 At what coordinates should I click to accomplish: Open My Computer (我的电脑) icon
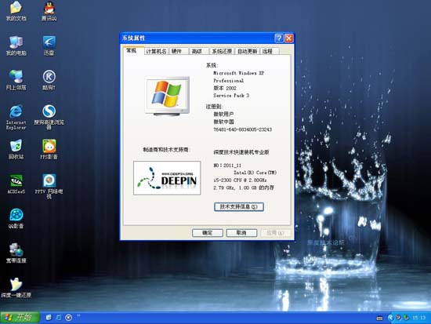pyautogui.click(x=16, y=46)
